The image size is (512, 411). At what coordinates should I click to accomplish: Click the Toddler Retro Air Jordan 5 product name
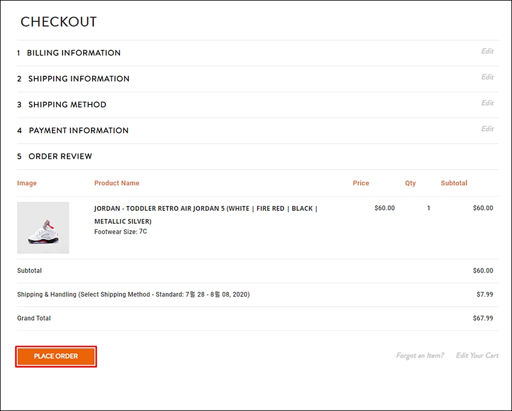[x=206, y=215]
